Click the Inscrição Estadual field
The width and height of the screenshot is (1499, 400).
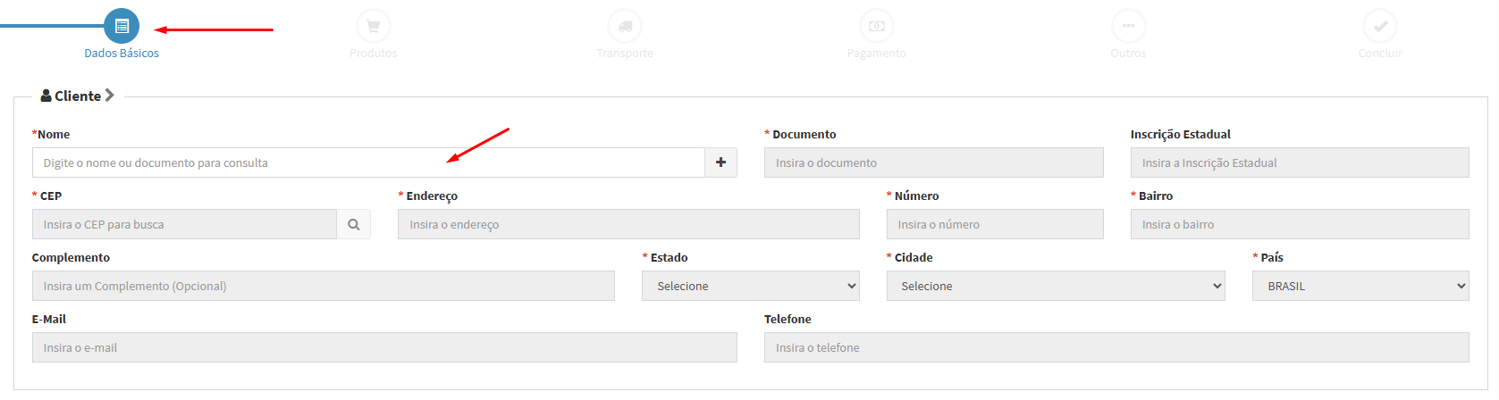point(1299,163)
